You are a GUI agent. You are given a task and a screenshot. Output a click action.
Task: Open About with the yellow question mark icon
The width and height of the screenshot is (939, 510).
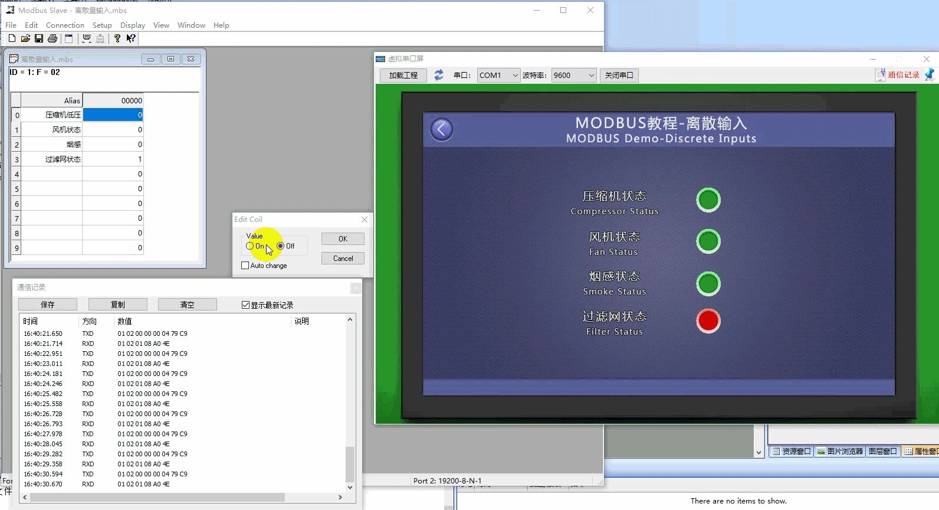(117, 38)
